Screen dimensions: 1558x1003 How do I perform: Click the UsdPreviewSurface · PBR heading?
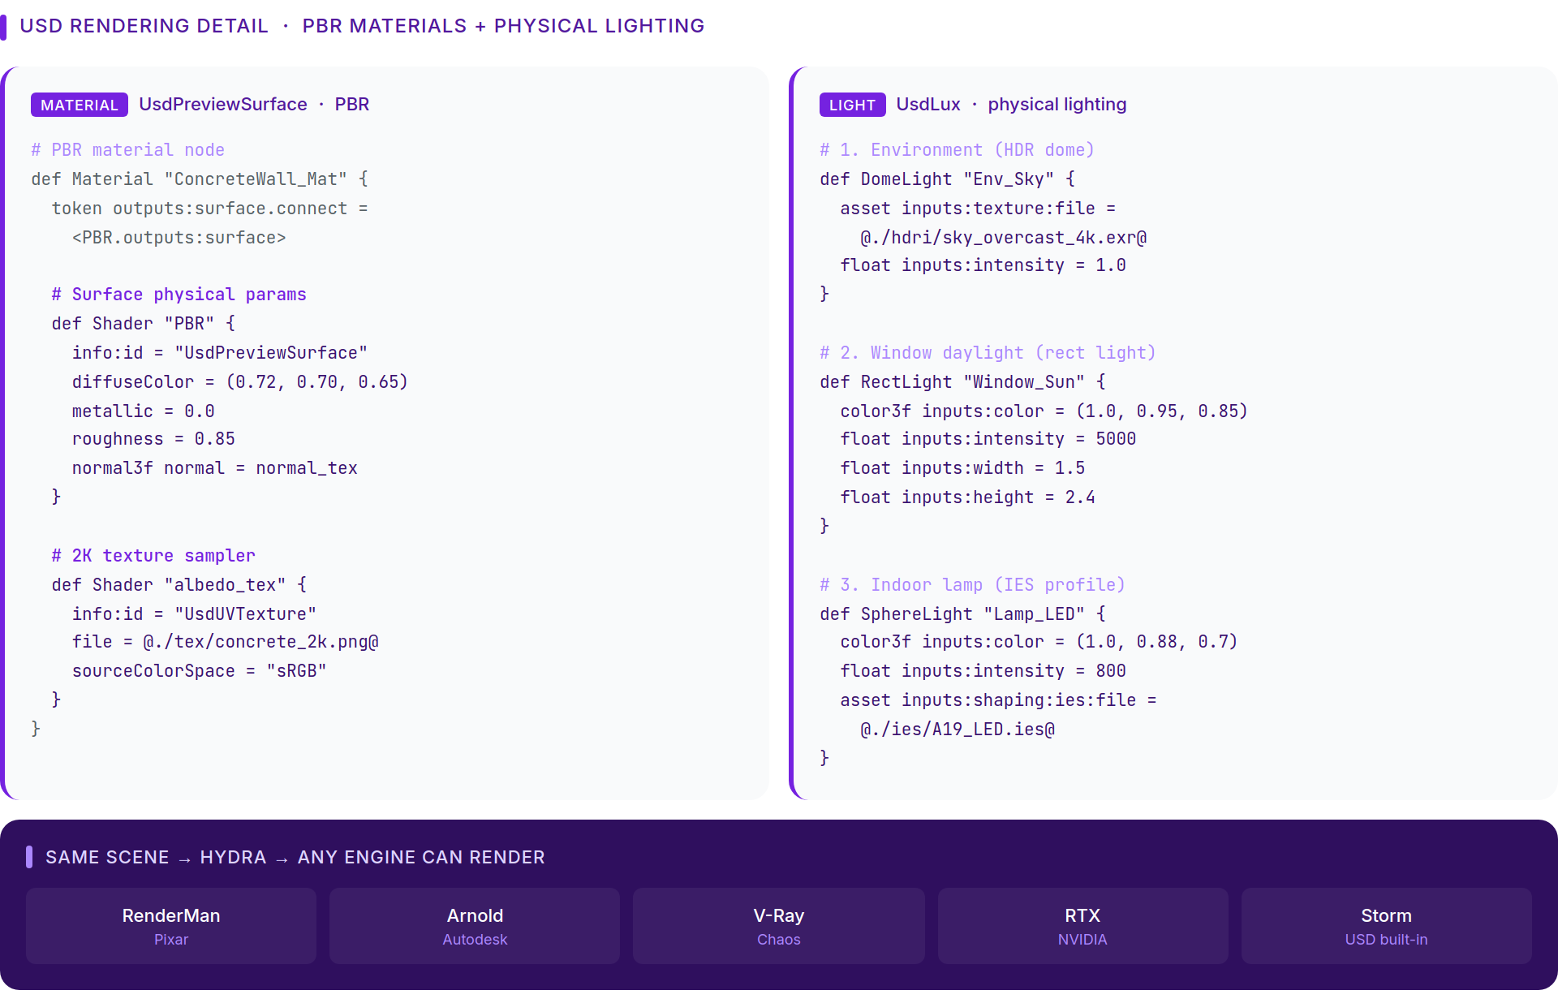(x=254, y=105)
